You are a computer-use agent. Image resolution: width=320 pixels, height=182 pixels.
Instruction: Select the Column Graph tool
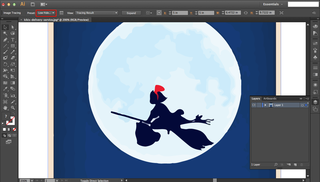(x=13, y=95)
